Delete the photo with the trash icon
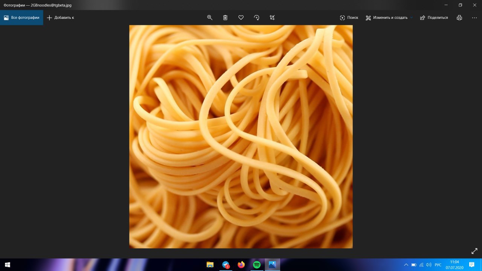482x271 pixels. tap(225, 18)
